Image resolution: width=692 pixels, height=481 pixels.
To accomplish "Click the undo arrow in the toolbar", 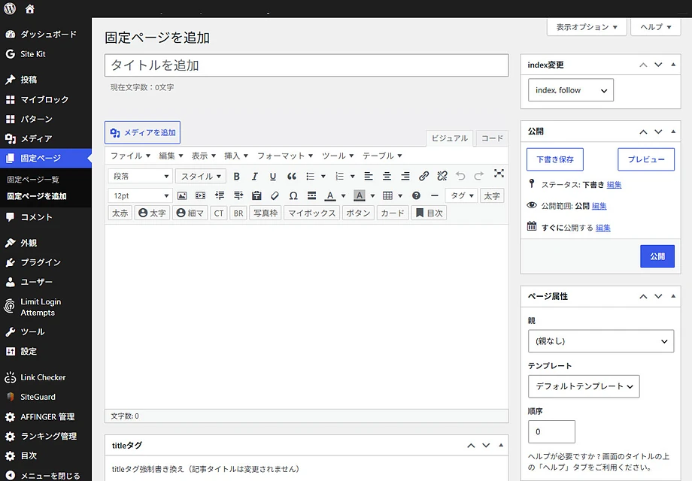I will 460,177.
